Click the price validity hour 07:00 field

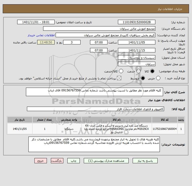(99, 50)
